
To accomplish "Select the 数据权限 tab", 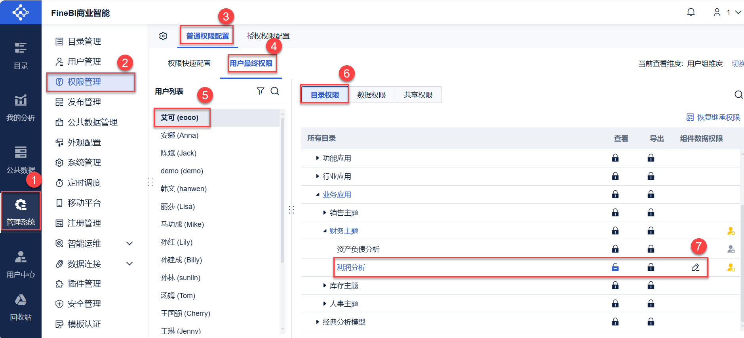I will click(x=371, y=95).
